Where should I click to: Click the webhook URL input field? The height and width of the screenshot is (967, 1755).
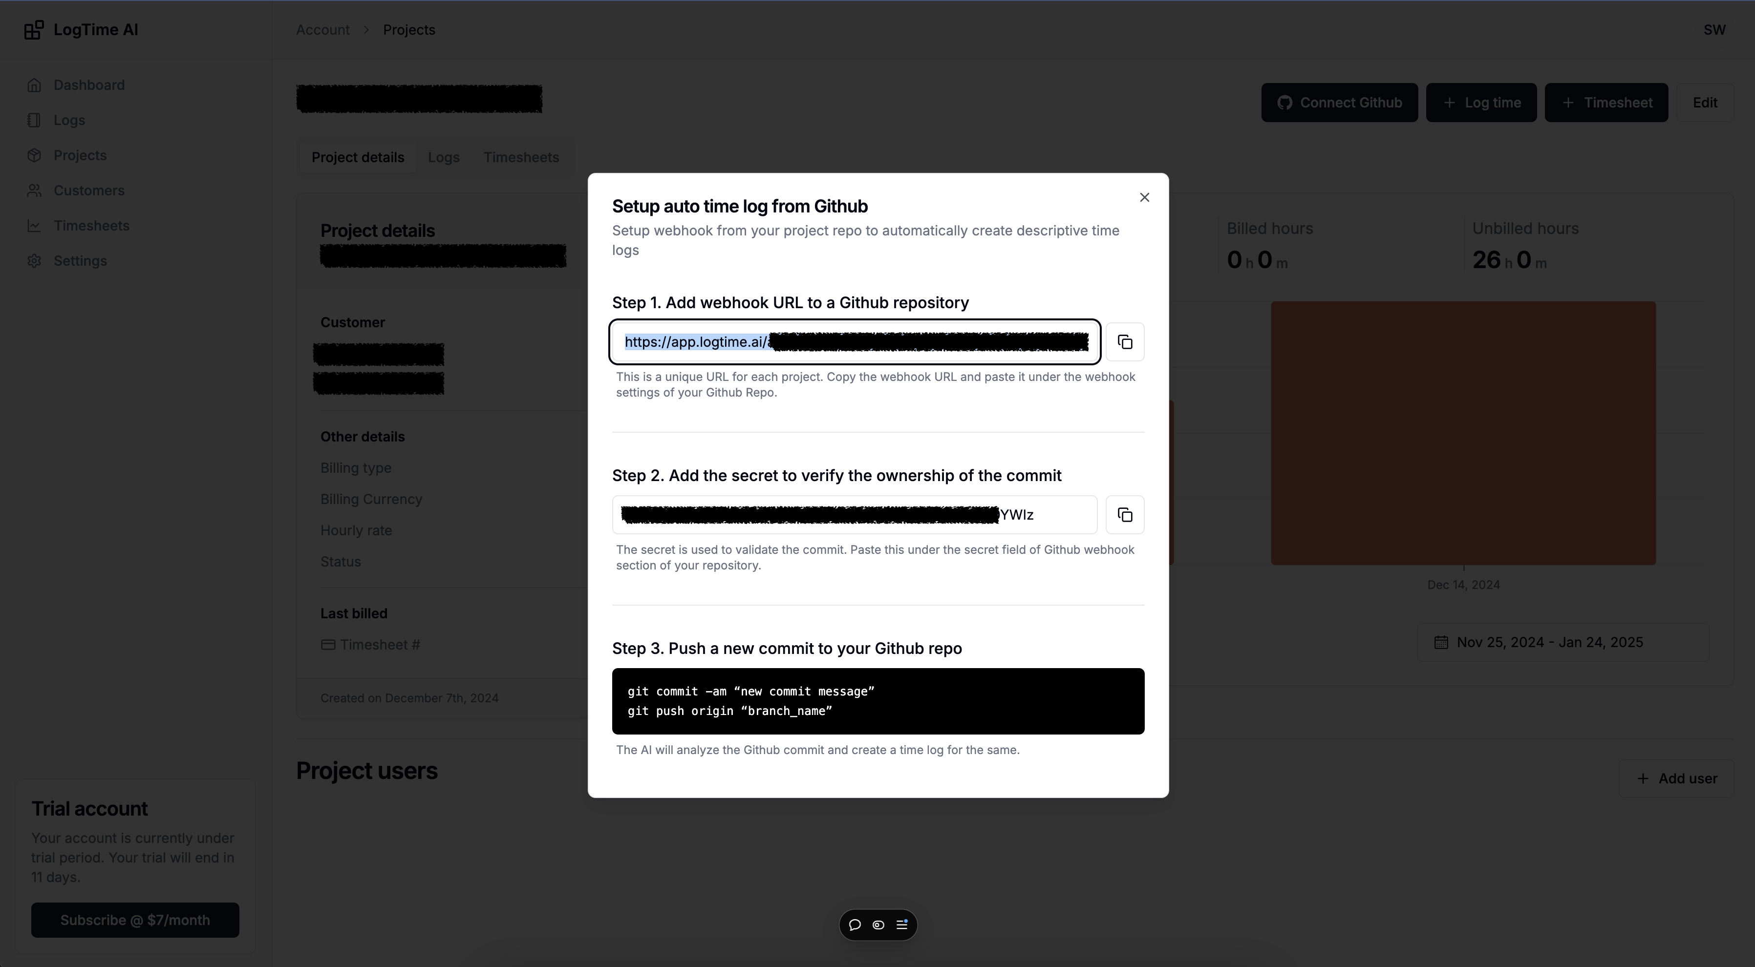pyautogui.click(x=855, y=342)
